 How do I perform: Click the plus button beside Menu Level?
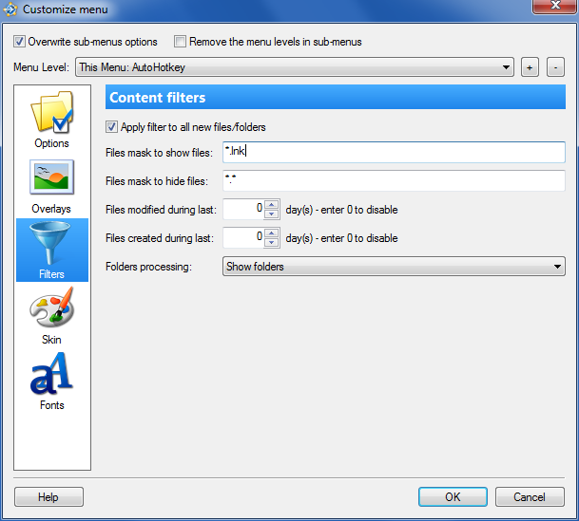tap(530, 67)
